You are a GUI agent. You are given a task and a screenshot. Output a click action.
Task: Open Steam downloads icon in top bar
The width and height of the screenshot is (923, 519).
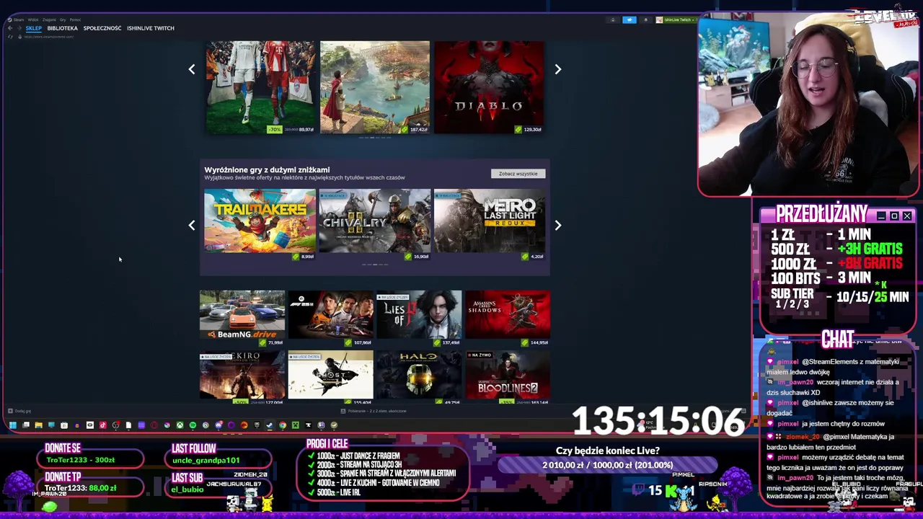613,19
